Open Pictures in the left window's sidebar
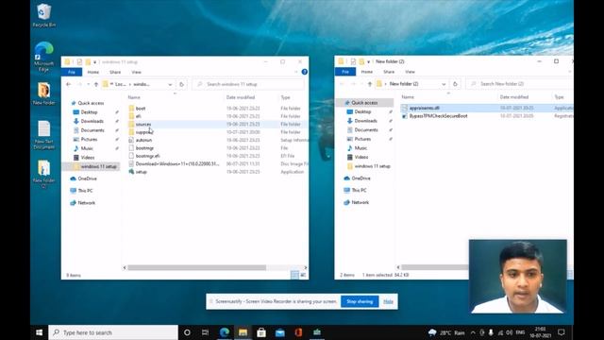This screenshot has width=604, height=340. 89,139
